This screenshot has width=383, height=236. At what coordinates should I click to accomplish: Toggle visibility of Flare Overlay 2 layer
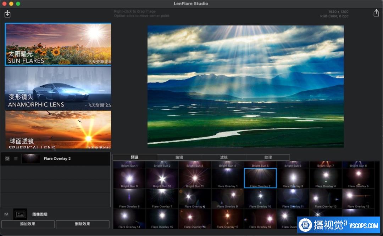[x=7, y=159]
